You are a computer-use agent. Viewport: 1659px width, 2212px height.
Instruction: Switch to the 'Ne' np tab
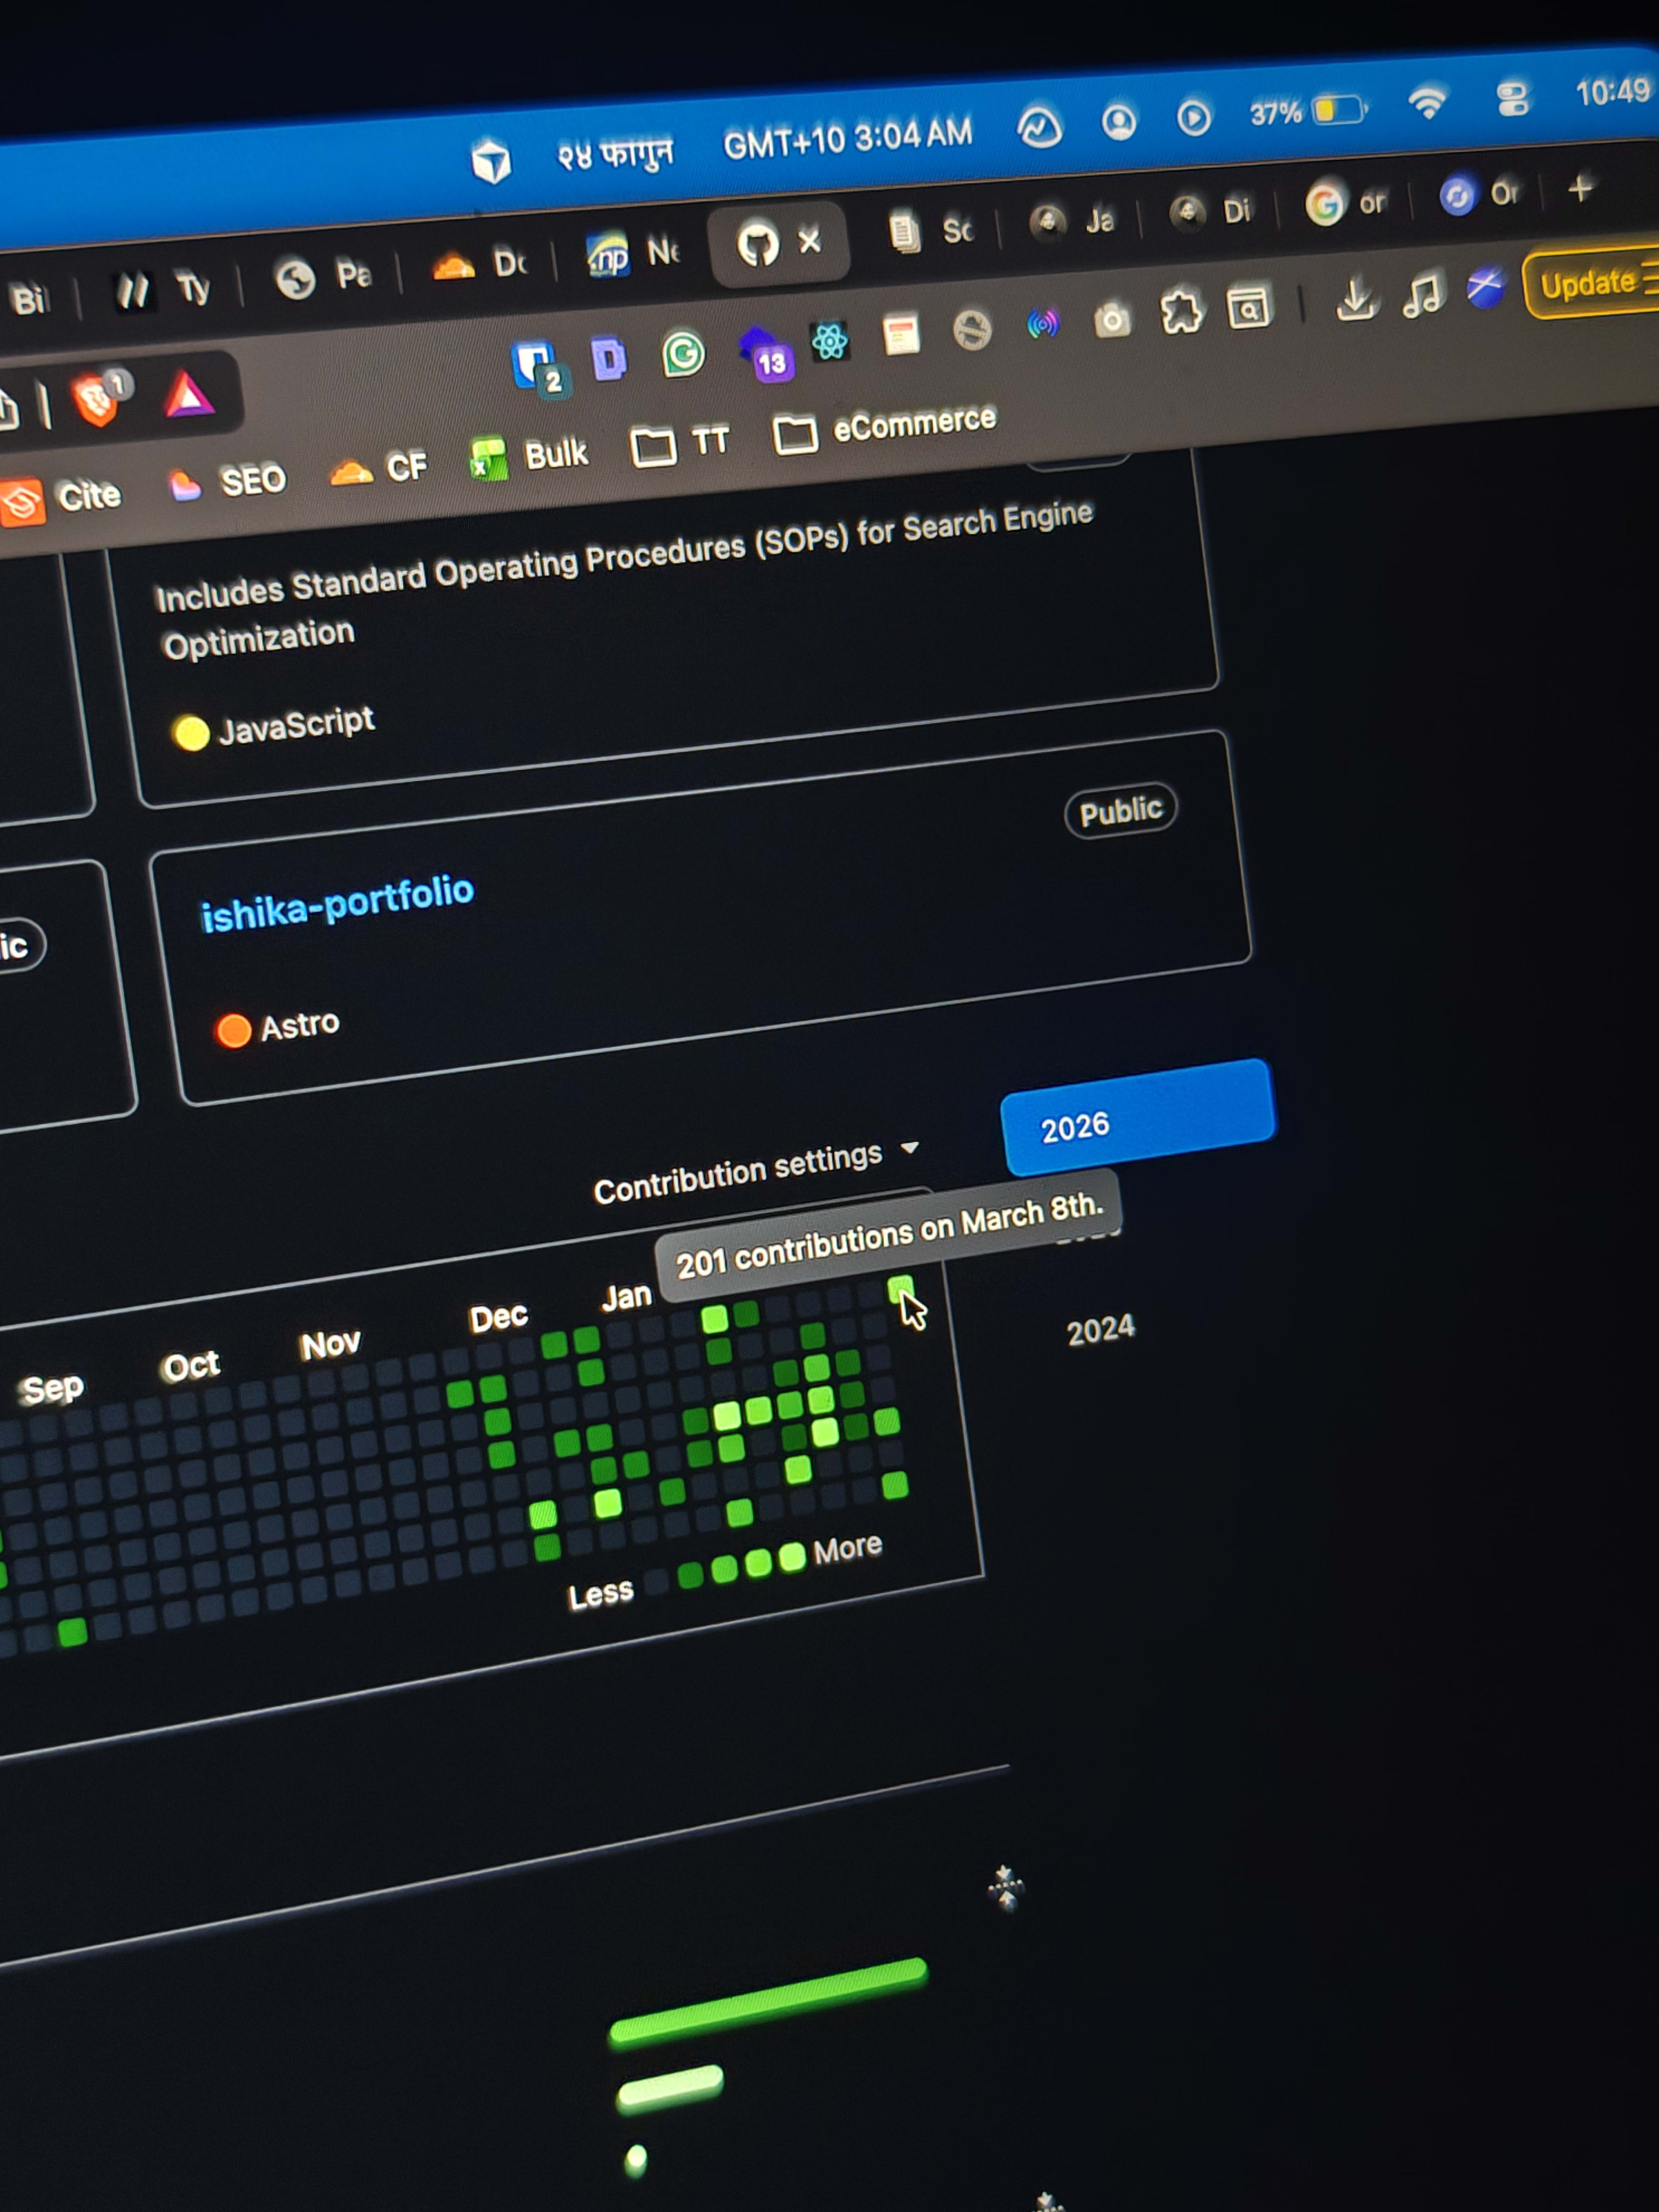(x=634, y=253)
